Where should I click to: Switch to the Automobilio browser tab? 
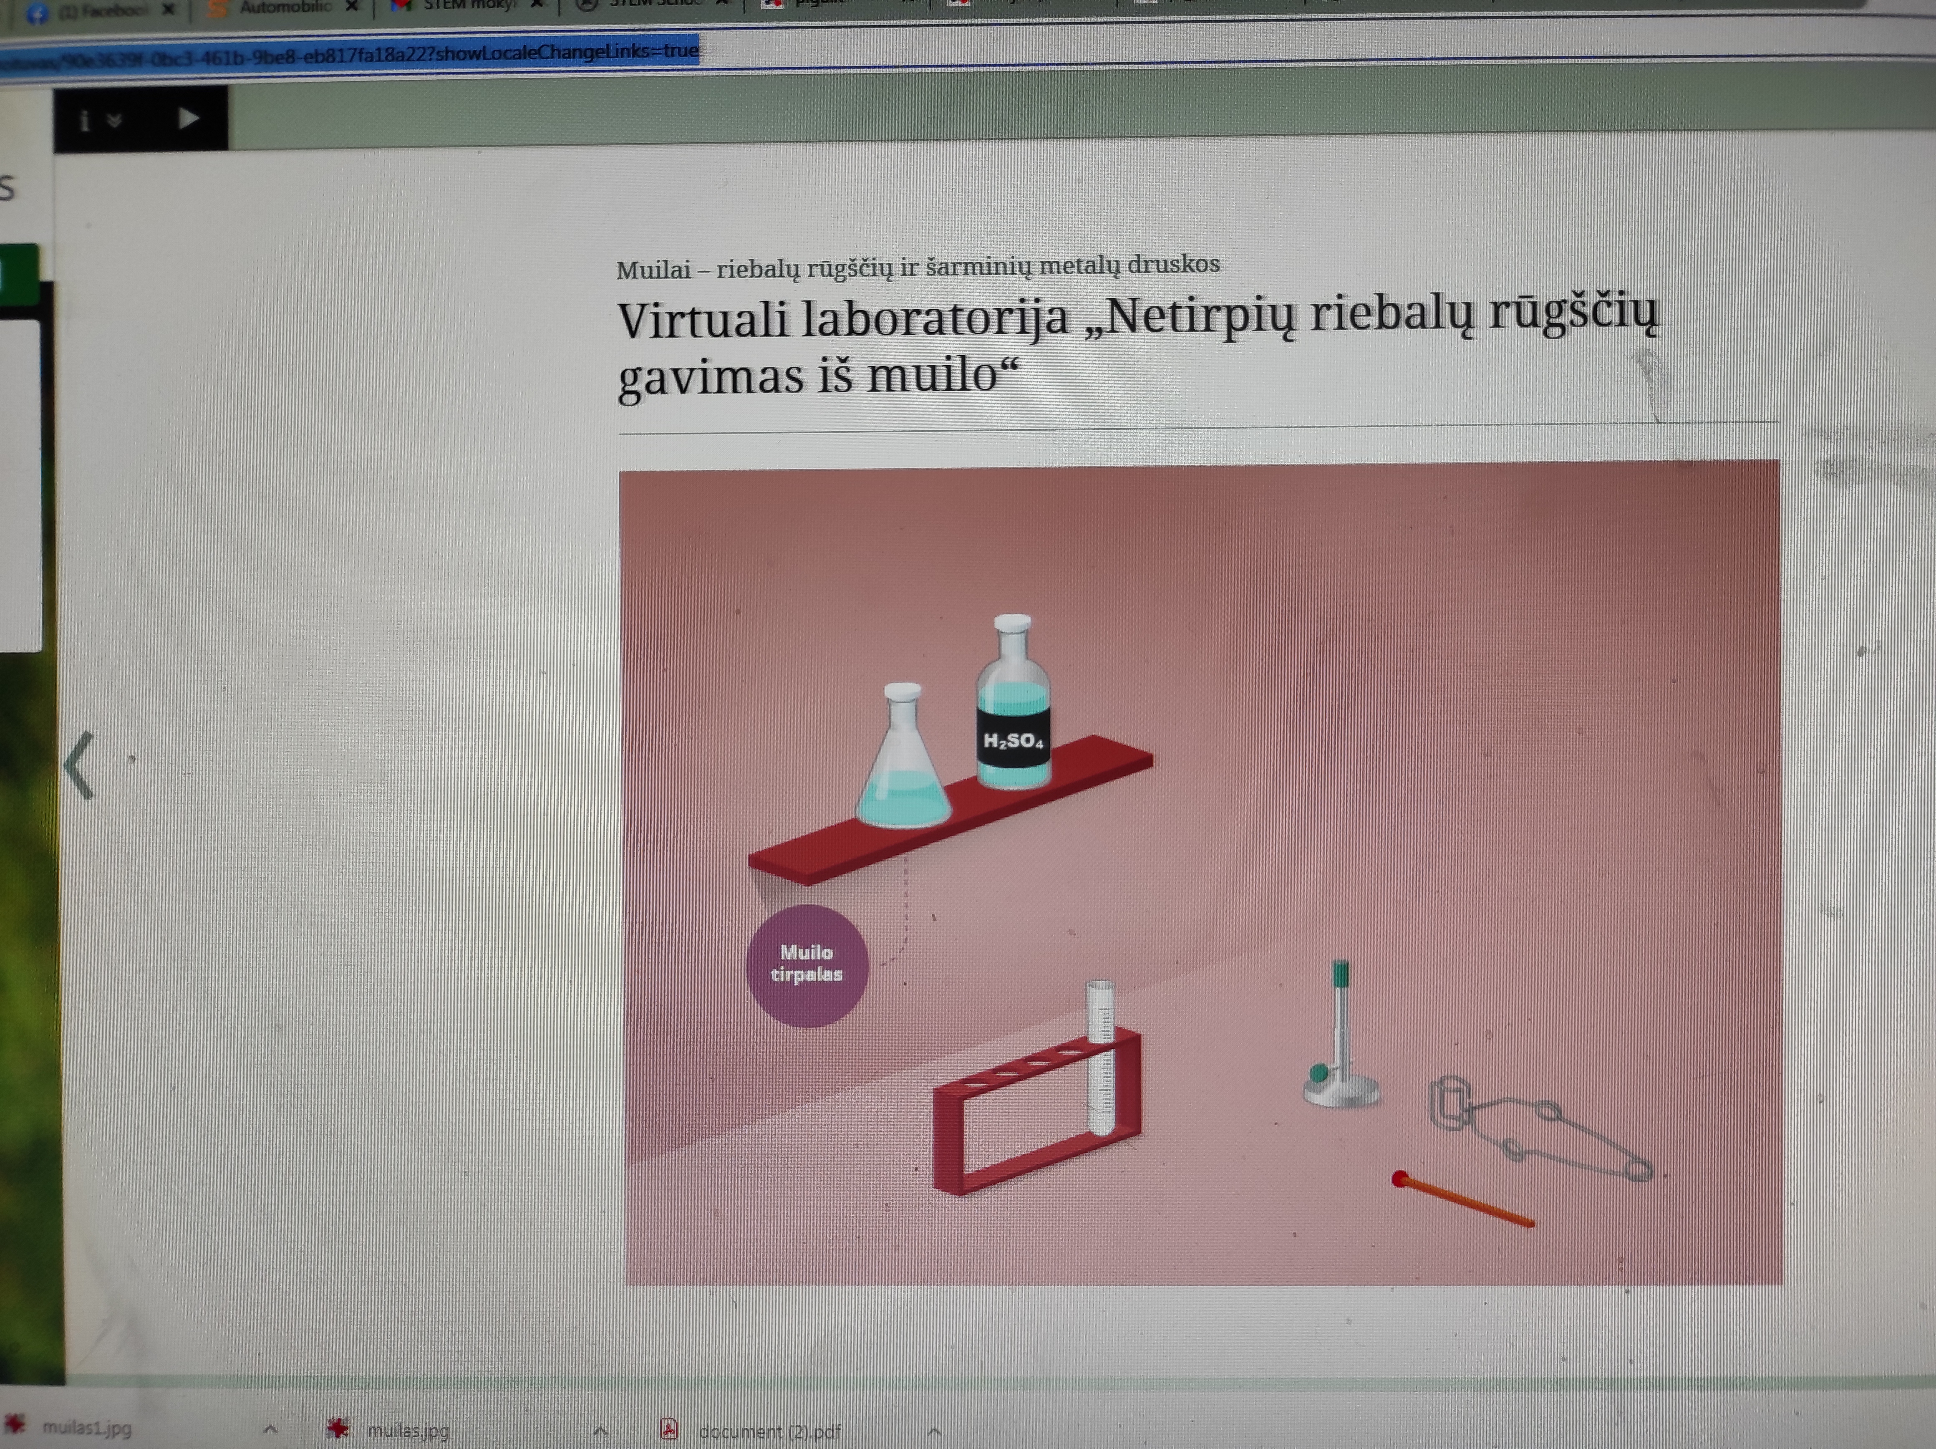pos(285,8)
